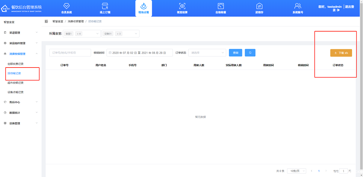Open the 会员系统 diamond icon module
Screen dimensions: 363x177
coord(67,6)
